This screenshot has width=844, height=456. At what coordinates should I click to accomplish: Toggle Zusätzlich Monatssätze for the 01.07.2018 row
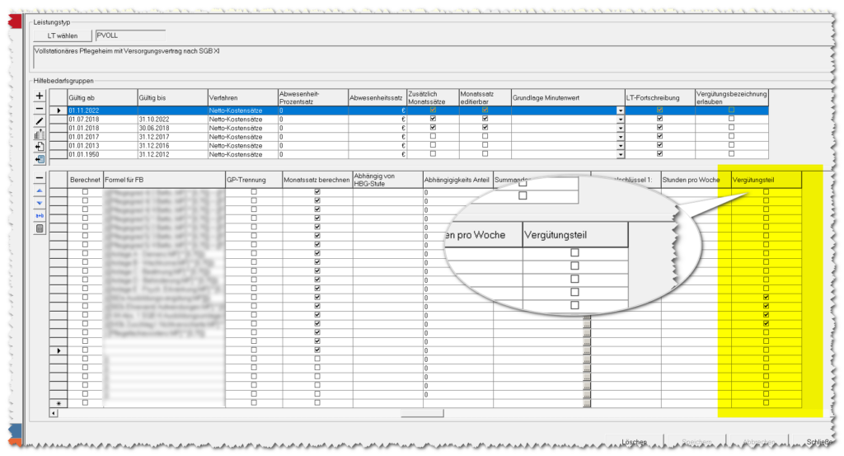[433, 119]
